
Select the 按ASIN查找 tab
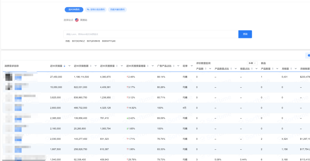(74, 9)
